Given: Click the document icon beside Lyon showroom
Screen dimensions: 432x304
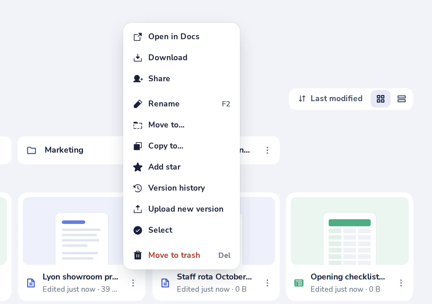Looking at the screenshot, I should click(31, 283).
